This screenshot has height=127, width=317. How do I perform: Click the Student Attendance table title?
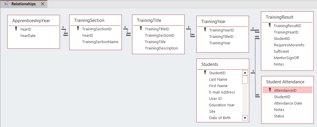click(x=285, y=82)
